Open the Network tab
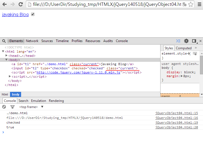Screen dimensions: 203x142 [32, 41]
